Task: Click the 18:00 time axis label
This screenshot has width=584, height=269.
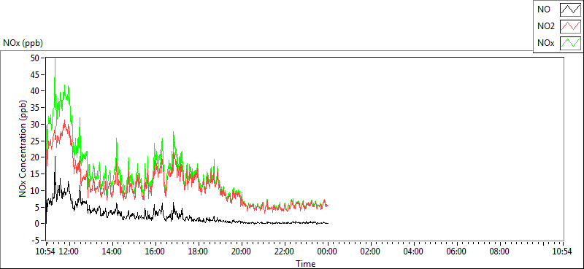Action: [x=198, y=252]
